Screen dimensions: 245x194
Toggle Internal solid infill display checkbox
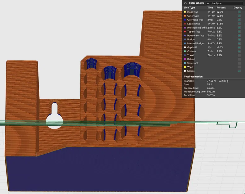pos(239,28)
